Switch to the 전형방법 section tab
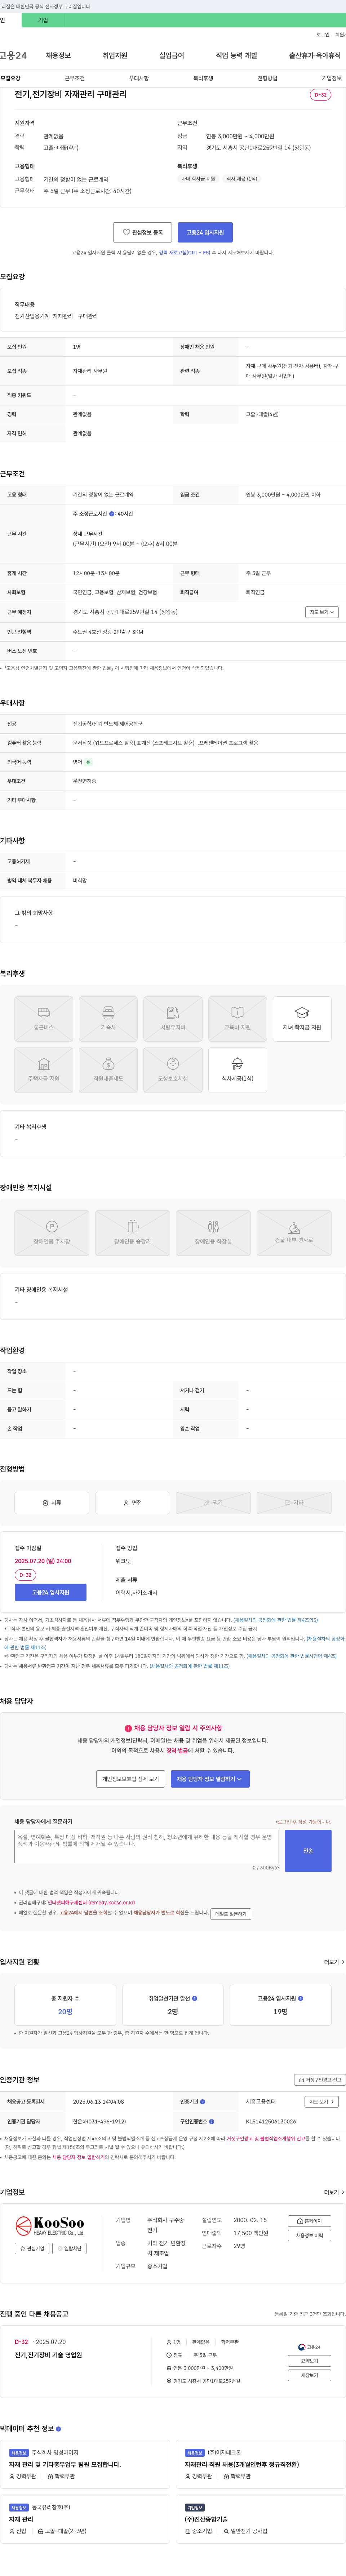Viewport: 346px width, 2576px height. [x=267, y=78]
